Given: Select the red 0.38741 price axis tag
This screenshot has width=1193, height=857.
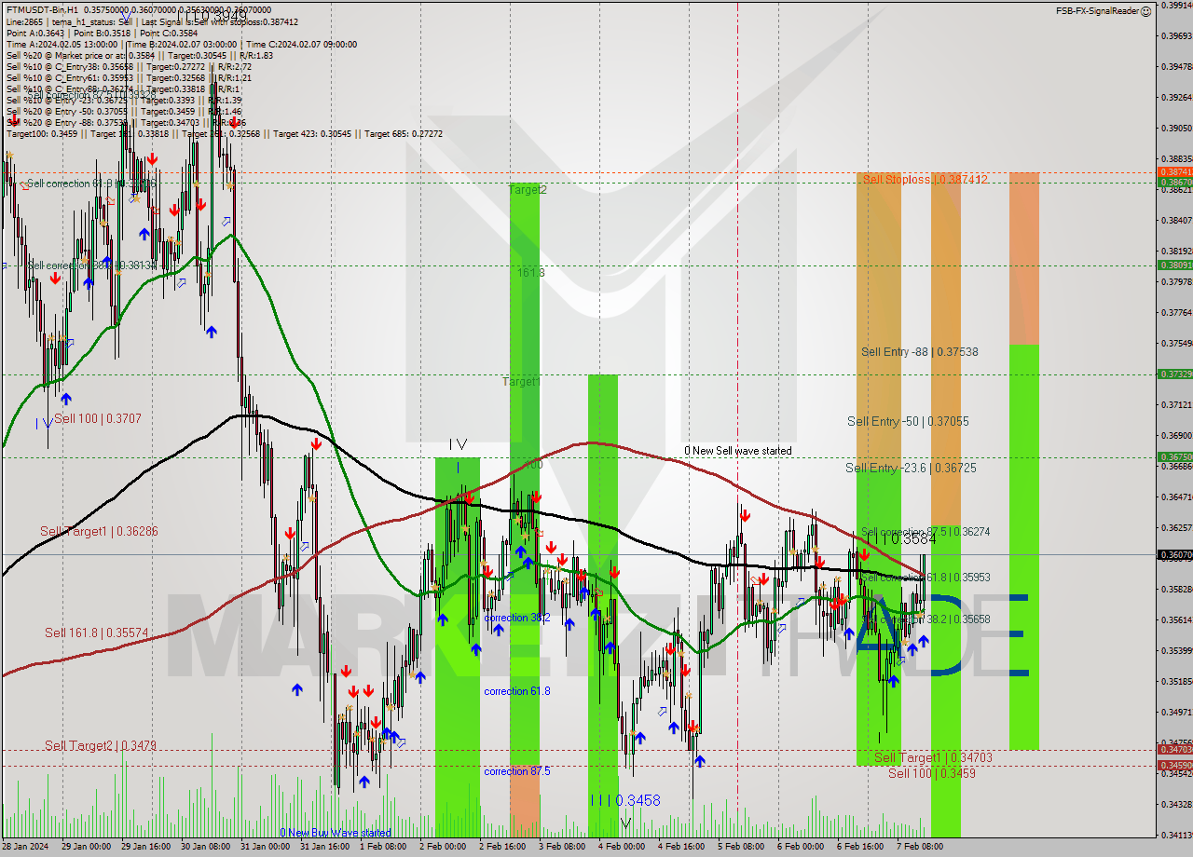Looking at the screenshot, I should coord(1174,172).
